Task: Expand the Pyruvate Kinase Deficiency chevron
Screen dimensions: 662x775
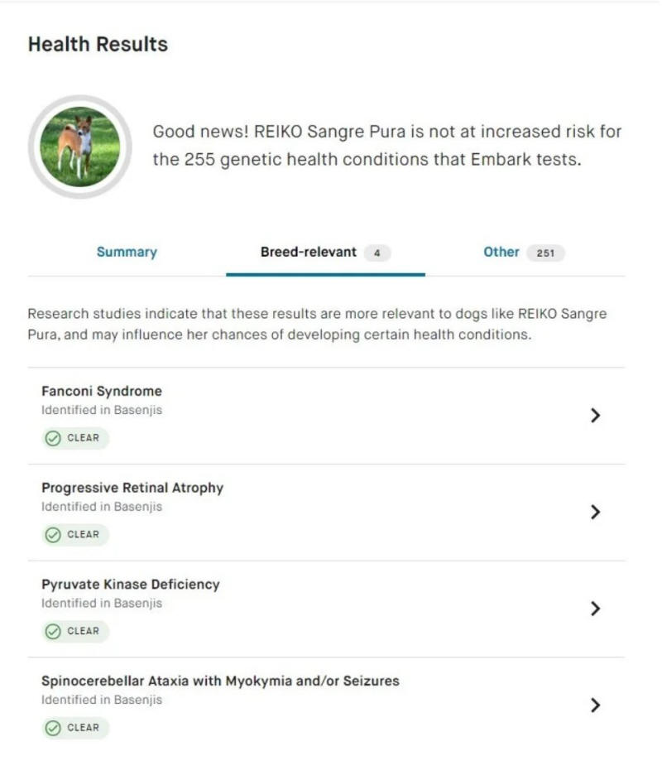Action: coord(594,609)
